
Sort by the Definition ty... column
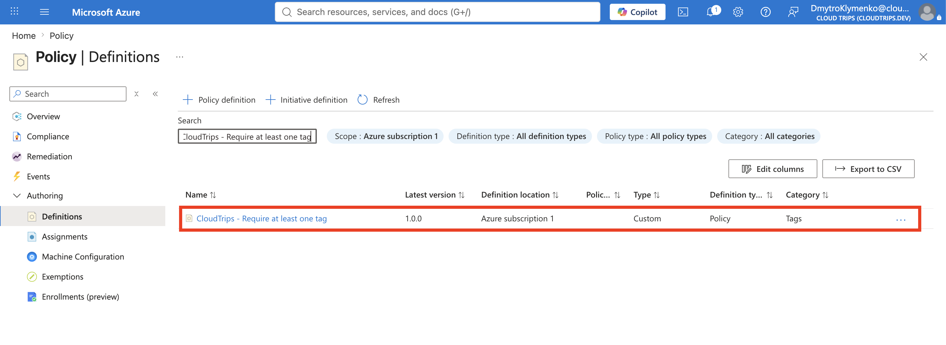(x=741, y=195)
